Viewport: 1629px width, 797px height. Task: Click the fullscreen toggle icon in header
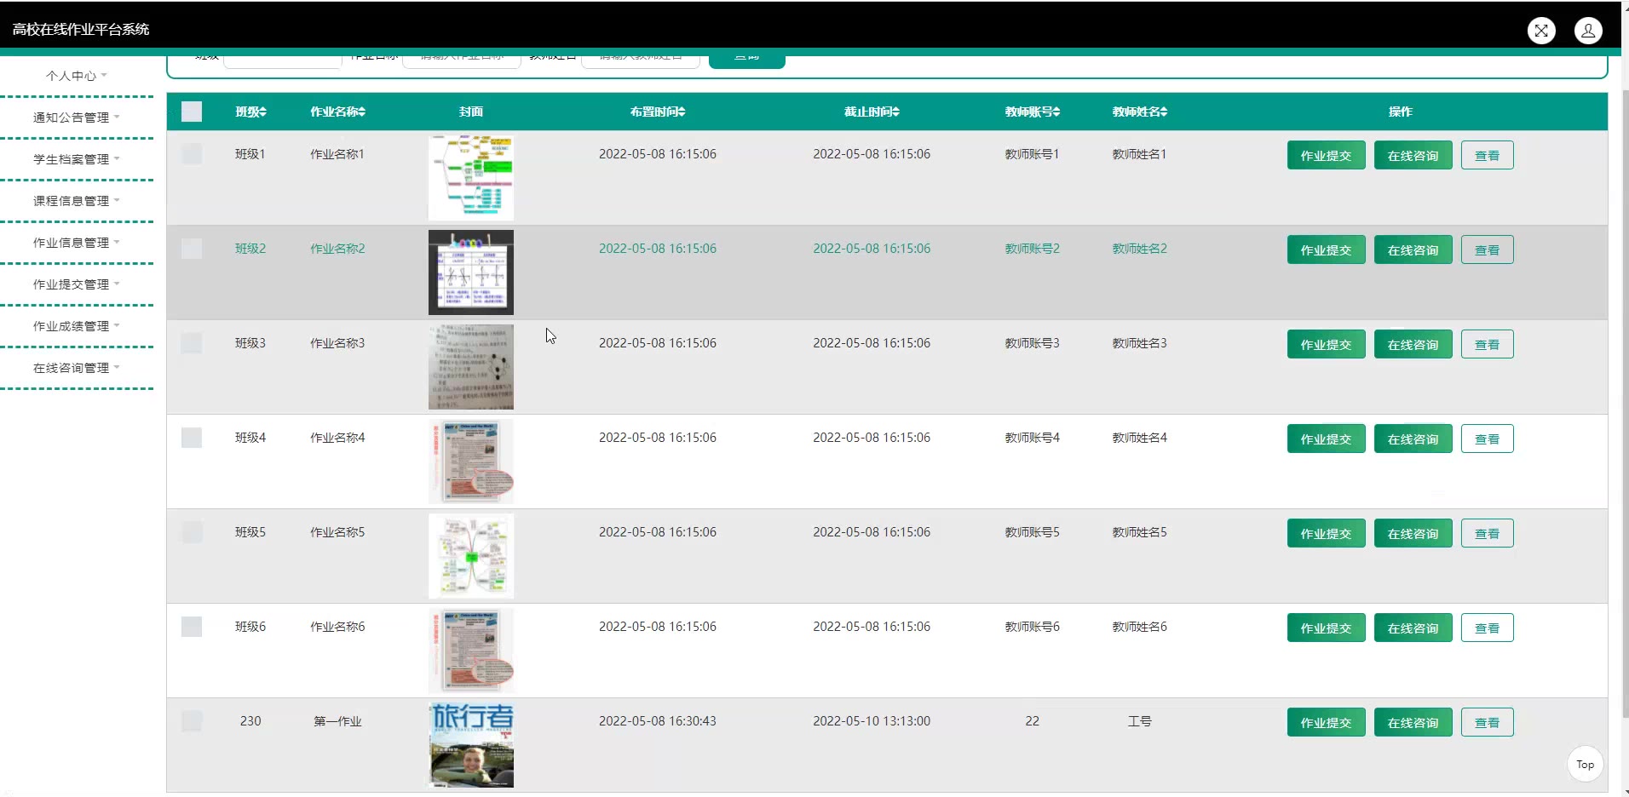tap(1541, 31)
